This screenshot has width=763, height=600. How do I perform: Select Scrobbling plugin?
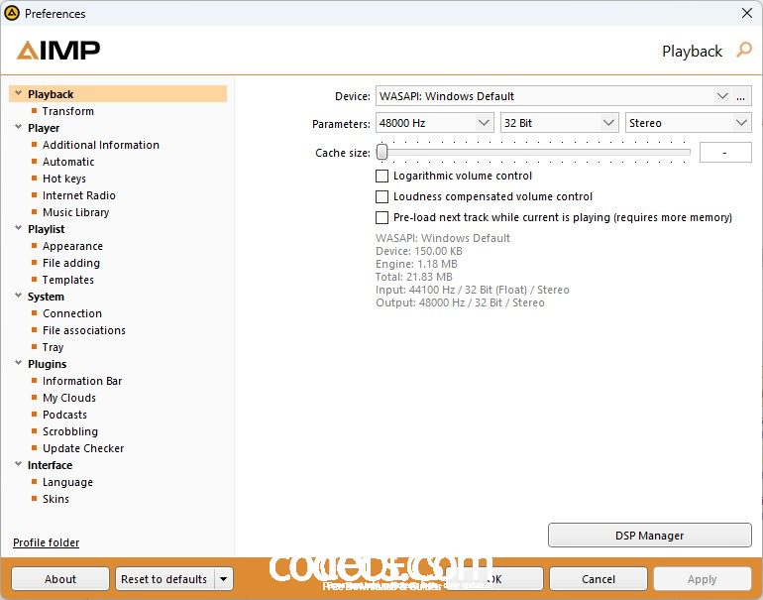click(70, 431)
